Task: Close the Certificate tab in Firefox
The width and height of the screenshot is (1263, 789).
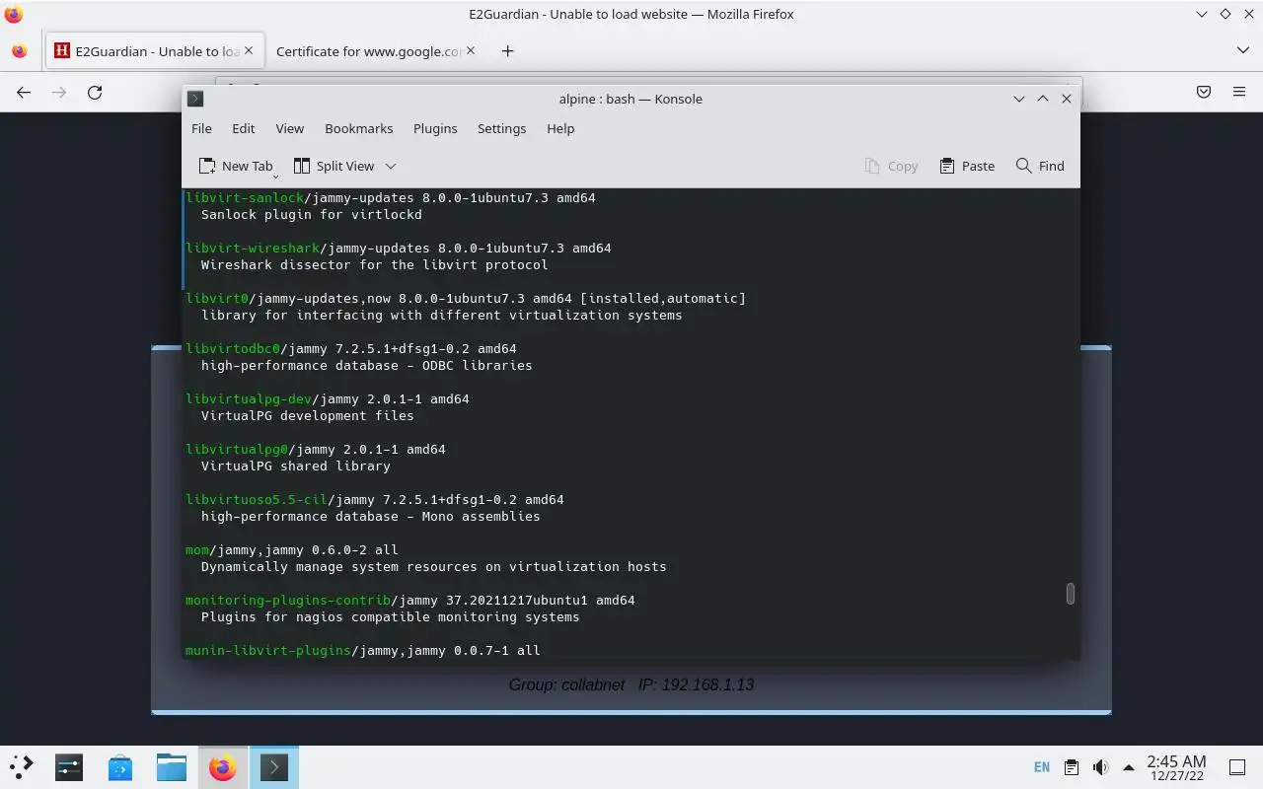Action: coord(471,51)
